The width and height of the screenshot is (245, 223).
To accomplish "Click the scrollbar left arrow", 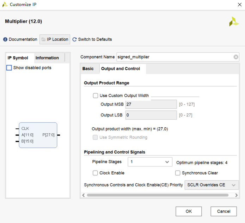I will pos(84,195).
